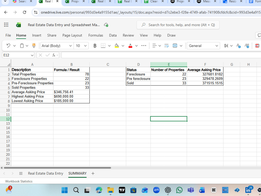
Task: Click the site info icon in address bar
Action: click(35, 12)
